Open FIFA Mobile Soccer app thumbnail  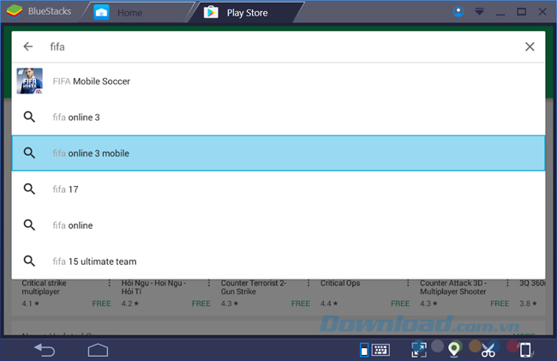pyautogui.click(x=29, y=81)
